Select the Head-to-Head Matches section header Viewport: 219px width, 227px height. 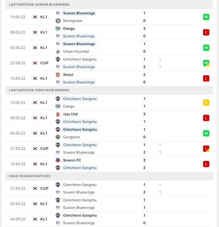click(x=109, y=176)
